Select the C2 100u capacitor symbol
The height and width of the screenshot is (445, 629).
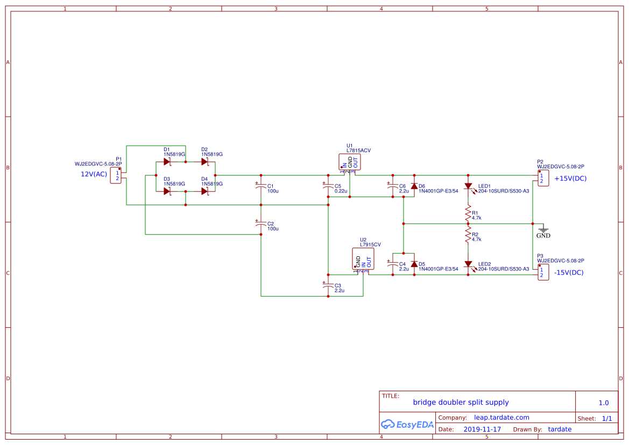point(261,224)
